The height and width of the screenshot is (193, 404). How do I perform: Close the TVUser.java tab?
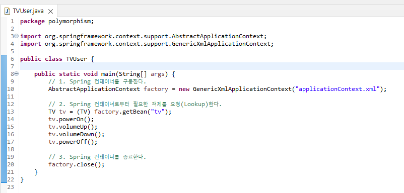51,11
